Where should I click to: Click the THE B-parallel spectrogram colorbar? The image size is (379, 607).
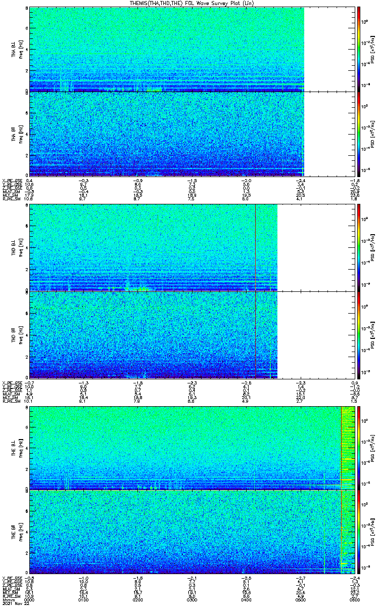click(359, 532)
